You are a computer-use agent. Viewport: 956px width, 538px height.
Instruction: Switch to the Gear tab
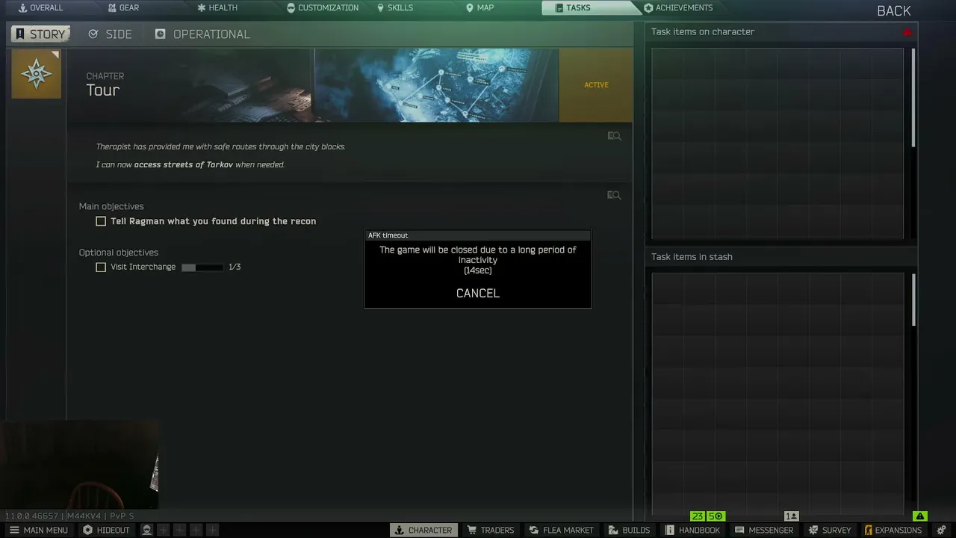click(123, 8)
